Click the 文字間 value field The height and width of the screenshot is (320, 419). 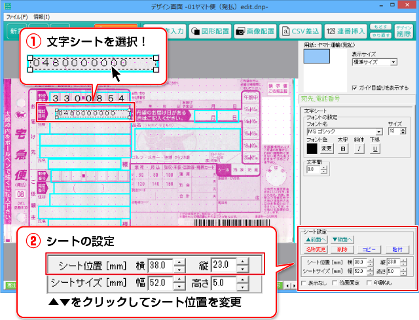[x=314, y=169]
